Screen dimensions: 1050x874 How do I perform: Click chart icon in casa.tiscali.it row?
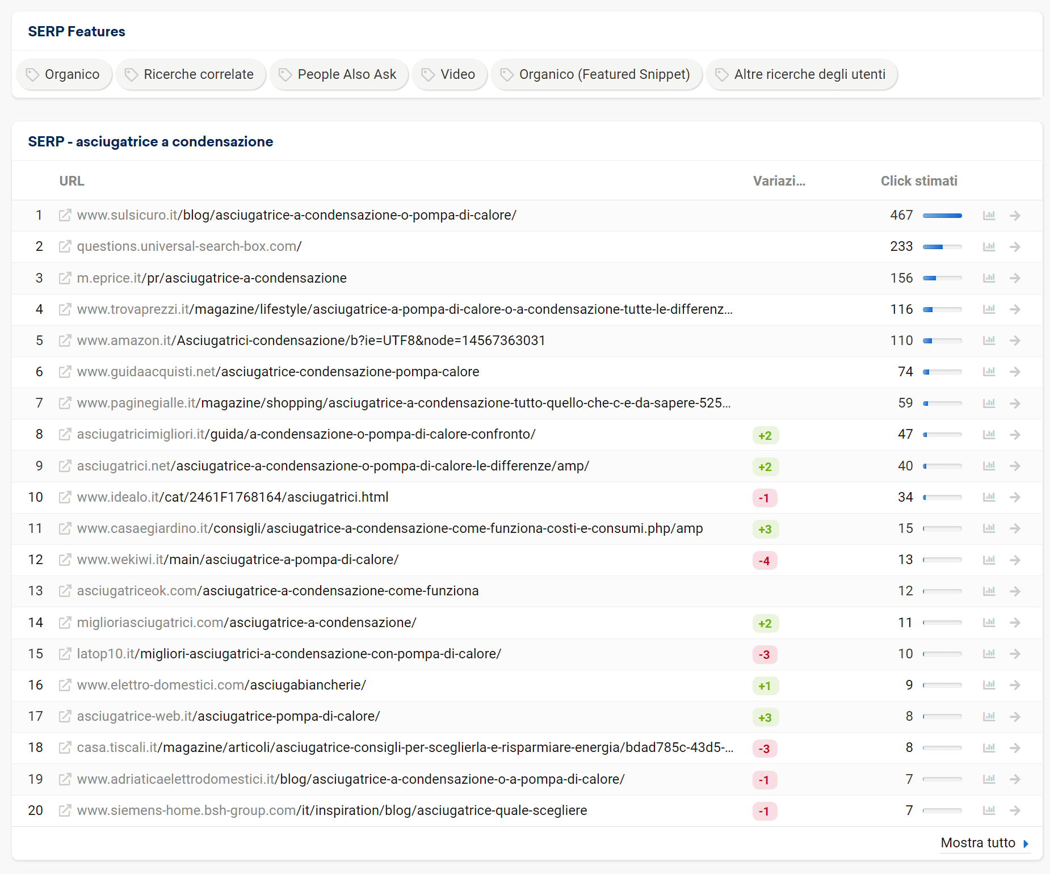[x=989, y=748]
